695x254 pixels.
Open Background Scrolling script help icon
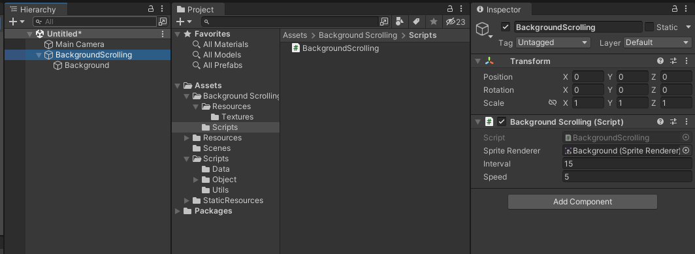[x=660, y=122]
